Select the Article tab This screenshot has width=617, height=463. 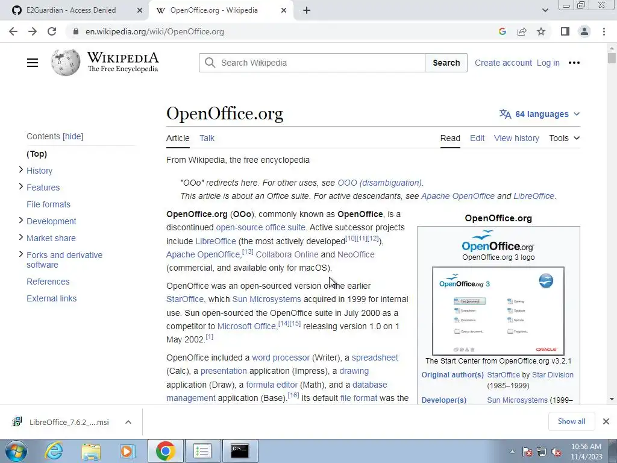(x=178, y=138)
